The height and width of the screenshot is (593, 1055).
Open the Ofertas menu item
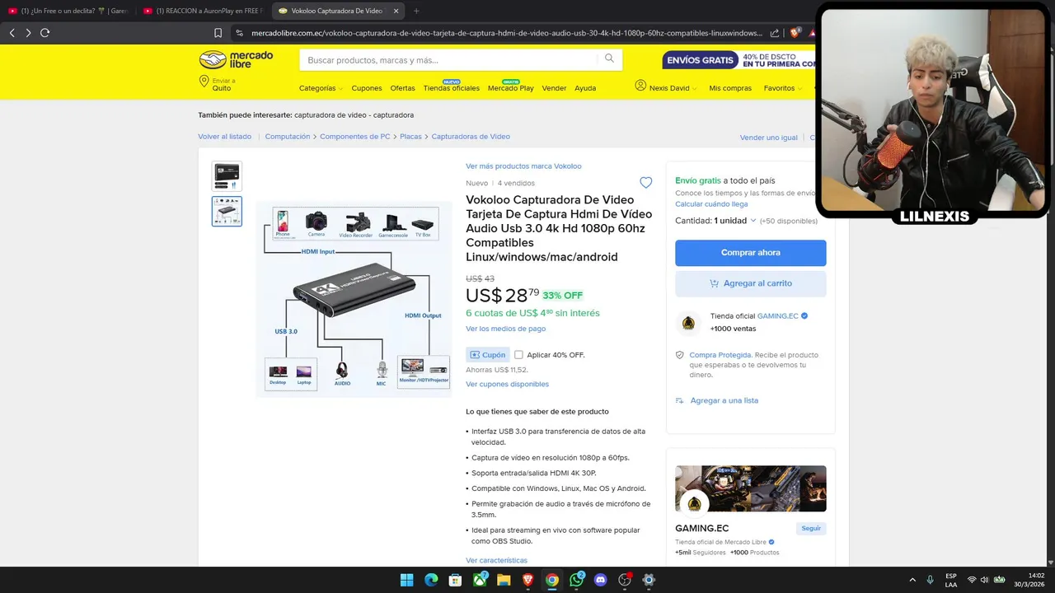click(403, 88)
